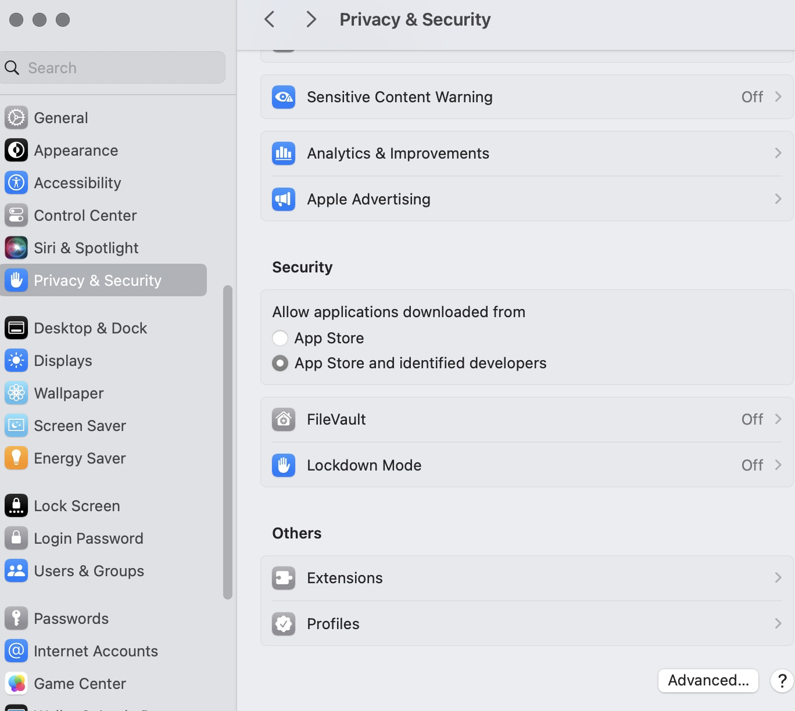The height and width of the screenshot is (711, 795).
Task: Click the FileVault house-lock icon
Action: pos(284,419)
